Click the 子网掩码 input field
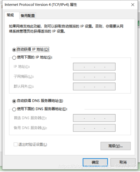 [94, 77]
